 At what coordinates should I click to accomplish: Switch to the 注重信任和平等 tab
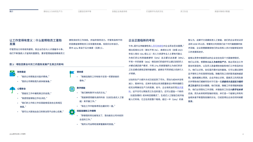click(85, 11)
